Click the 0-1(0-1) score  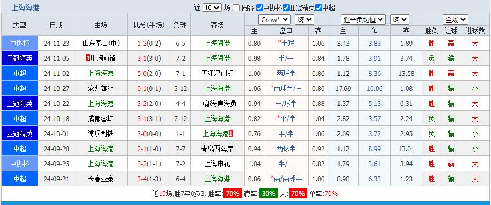coord(149,88)
